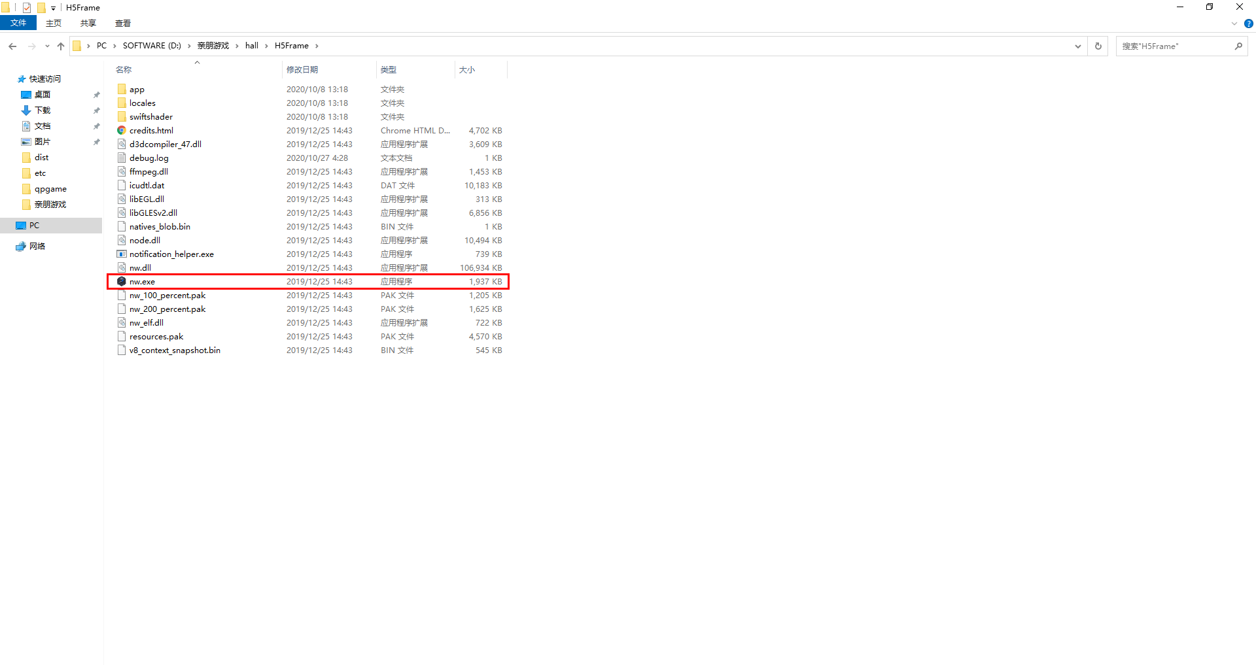Go to SOFTWARE (D:) in breadcrumb
The width and height of the screenshot is (1256, 665).
pyautogui.click(x=152, y=46)
